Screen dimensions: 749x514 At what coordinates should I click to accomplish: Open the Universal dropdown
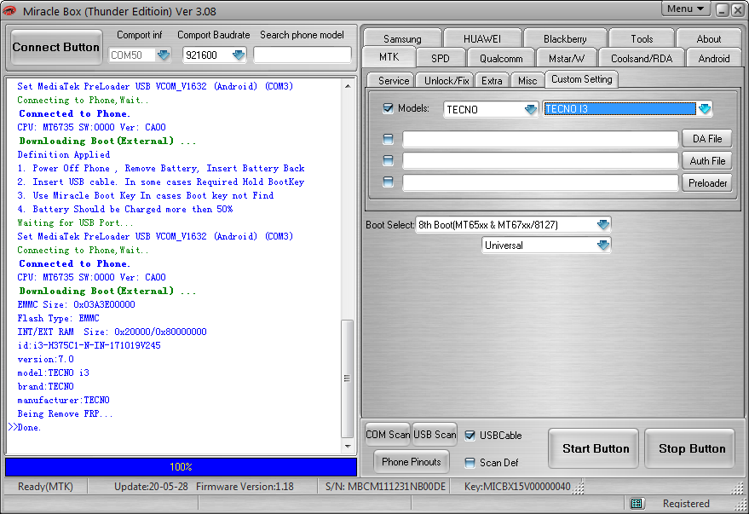603,245
